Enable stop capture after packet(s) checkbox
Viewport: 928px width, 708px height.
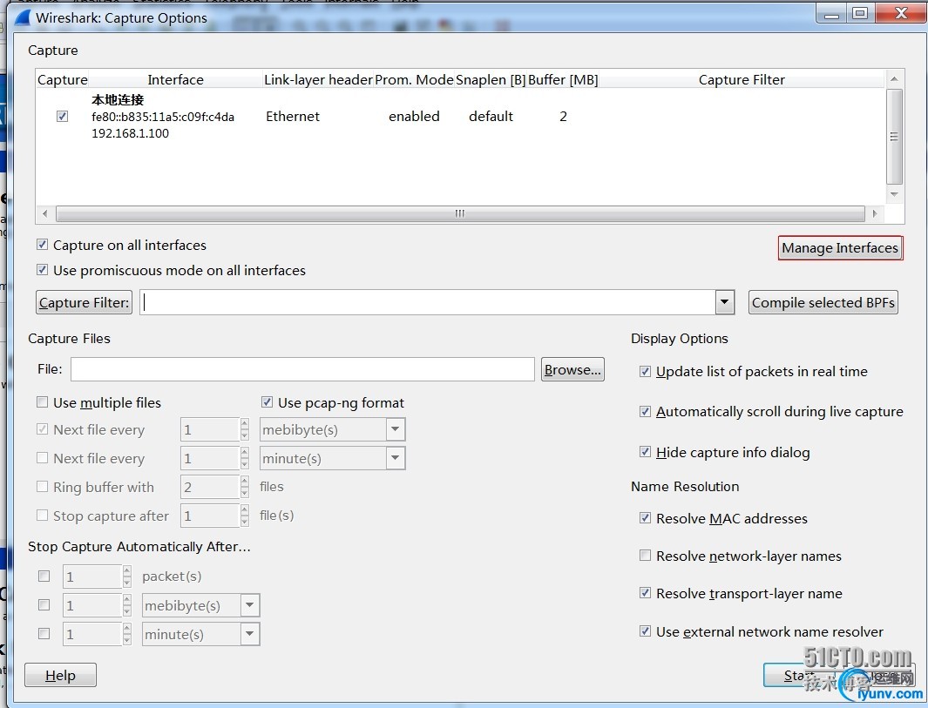point(44,576)
